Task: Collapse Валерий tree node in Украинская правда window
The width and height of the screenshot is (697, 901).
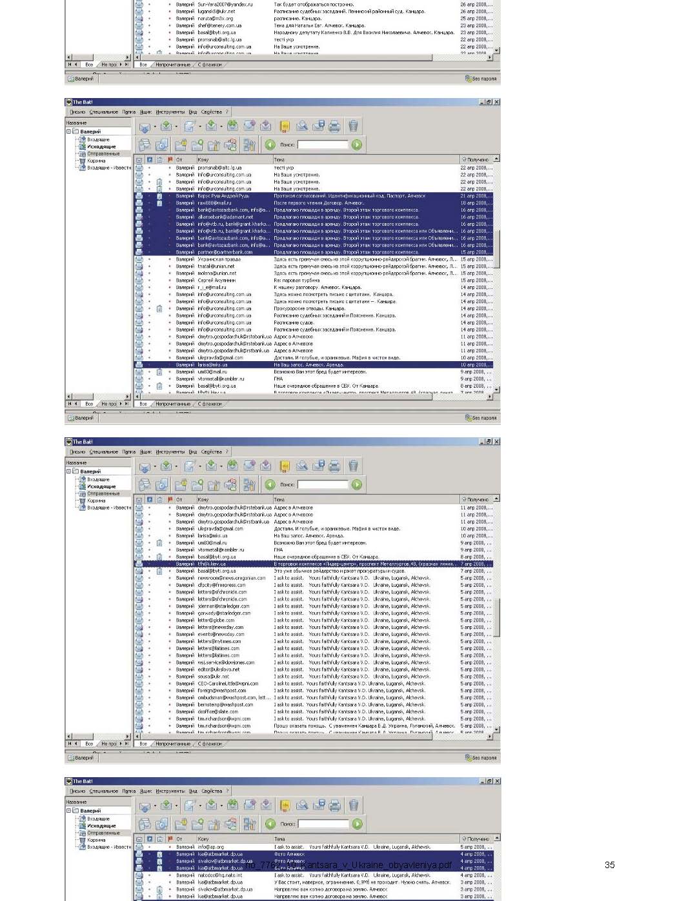Action: coord(69,132)
